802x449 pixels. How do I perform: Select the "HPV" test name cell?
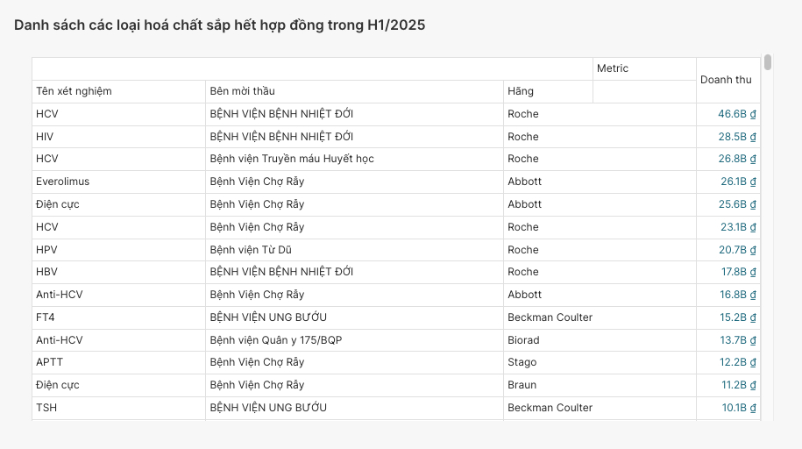coord(46,250)
